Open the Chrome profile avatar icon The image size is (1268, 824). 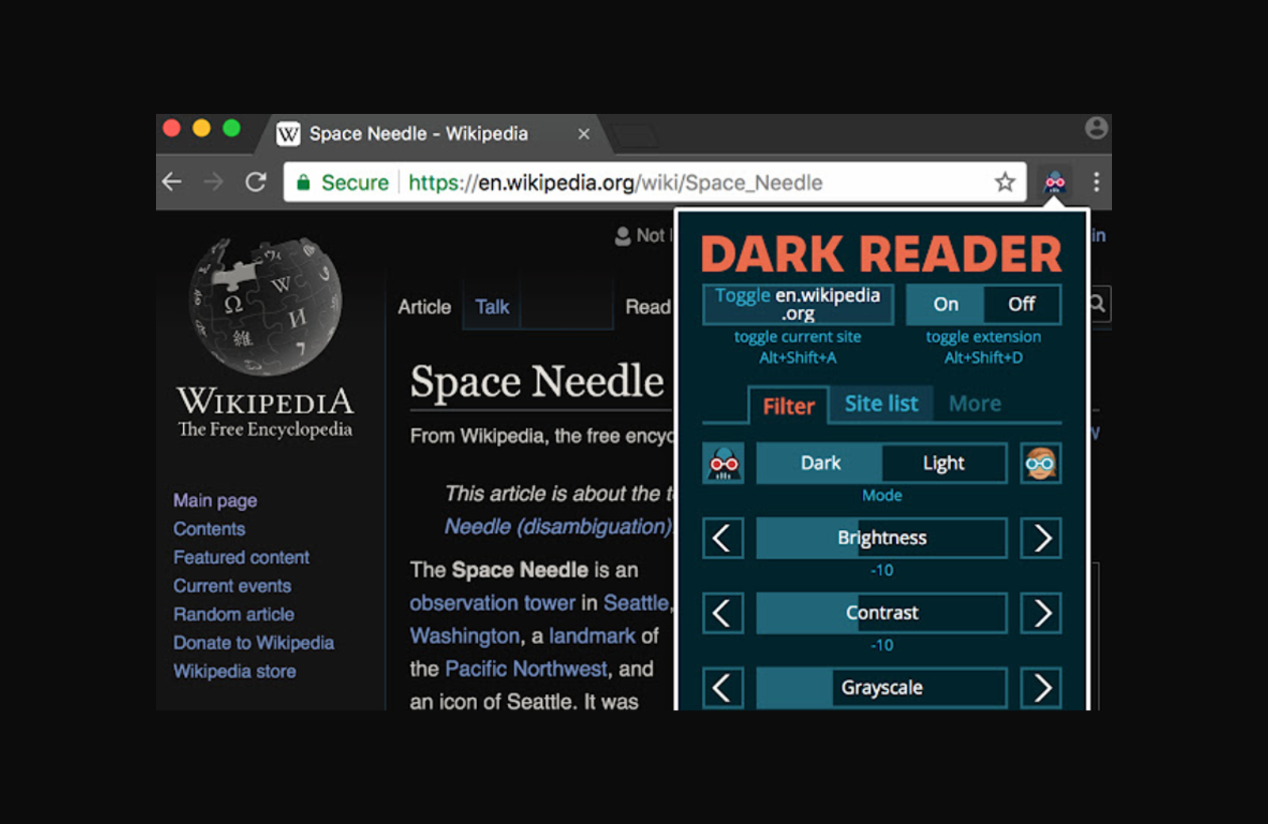1096,128
